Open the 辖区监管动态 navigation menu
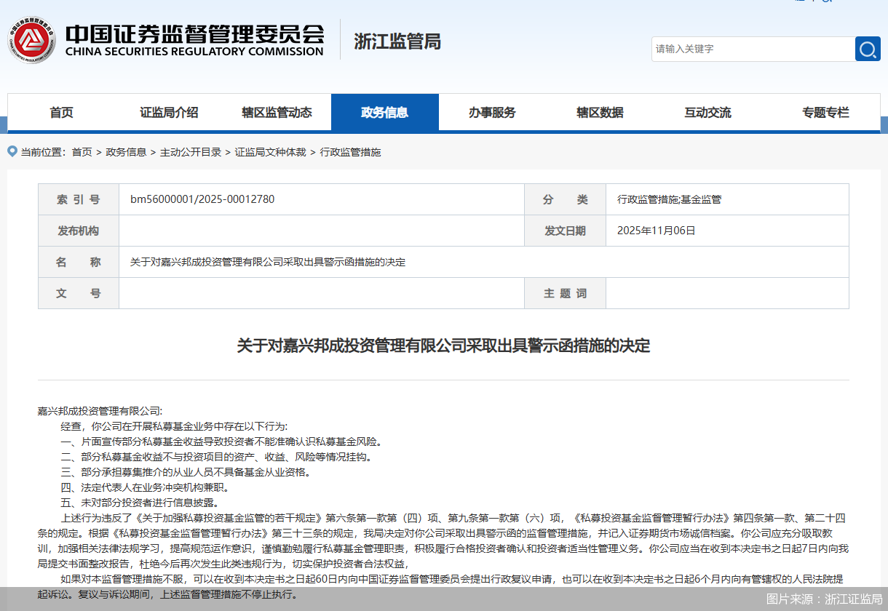 pos(277,113)
